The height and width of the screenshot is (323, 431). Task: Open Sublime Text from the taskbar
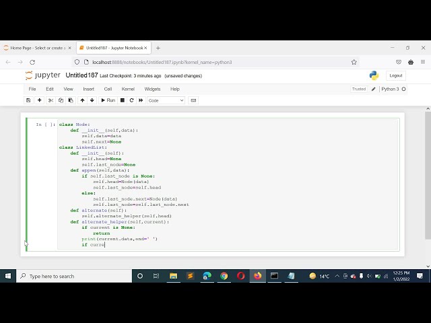(190, 276)
